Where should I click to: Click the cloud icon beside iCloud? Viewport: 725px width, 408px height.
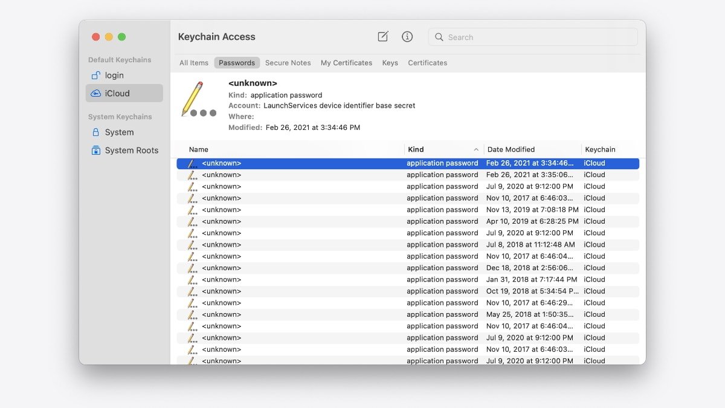click(95, 93)
